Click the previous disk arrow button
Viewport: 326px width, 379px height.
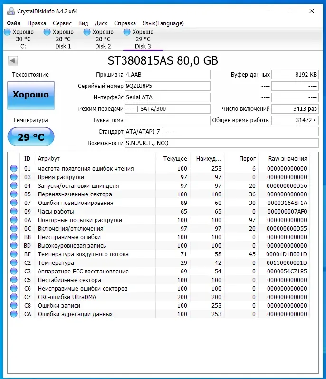tap(13, 60)
